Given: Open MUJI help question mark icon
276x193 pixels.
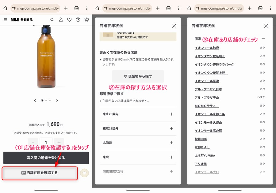Looking at the screenshot, I should [x=78, y=20].
